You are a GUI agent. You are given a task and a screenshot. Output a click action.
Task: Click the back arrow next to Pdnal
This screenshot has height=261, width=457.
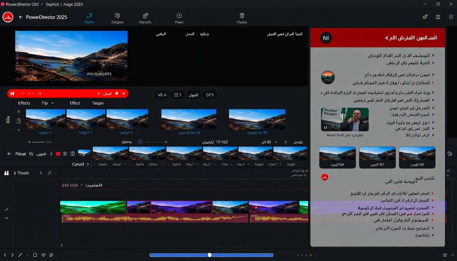(x=9, y=154)
